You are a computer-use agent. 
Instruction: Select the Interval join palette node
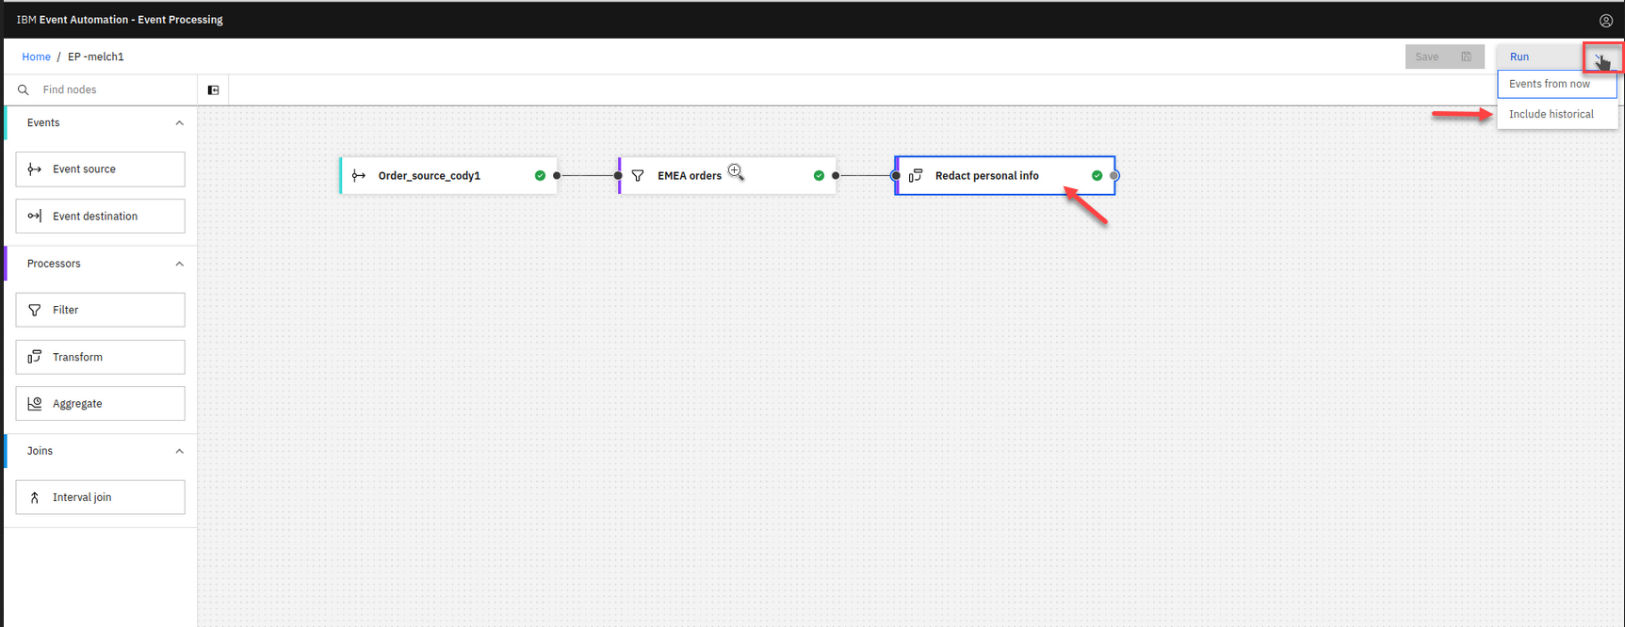click(100, 497)
